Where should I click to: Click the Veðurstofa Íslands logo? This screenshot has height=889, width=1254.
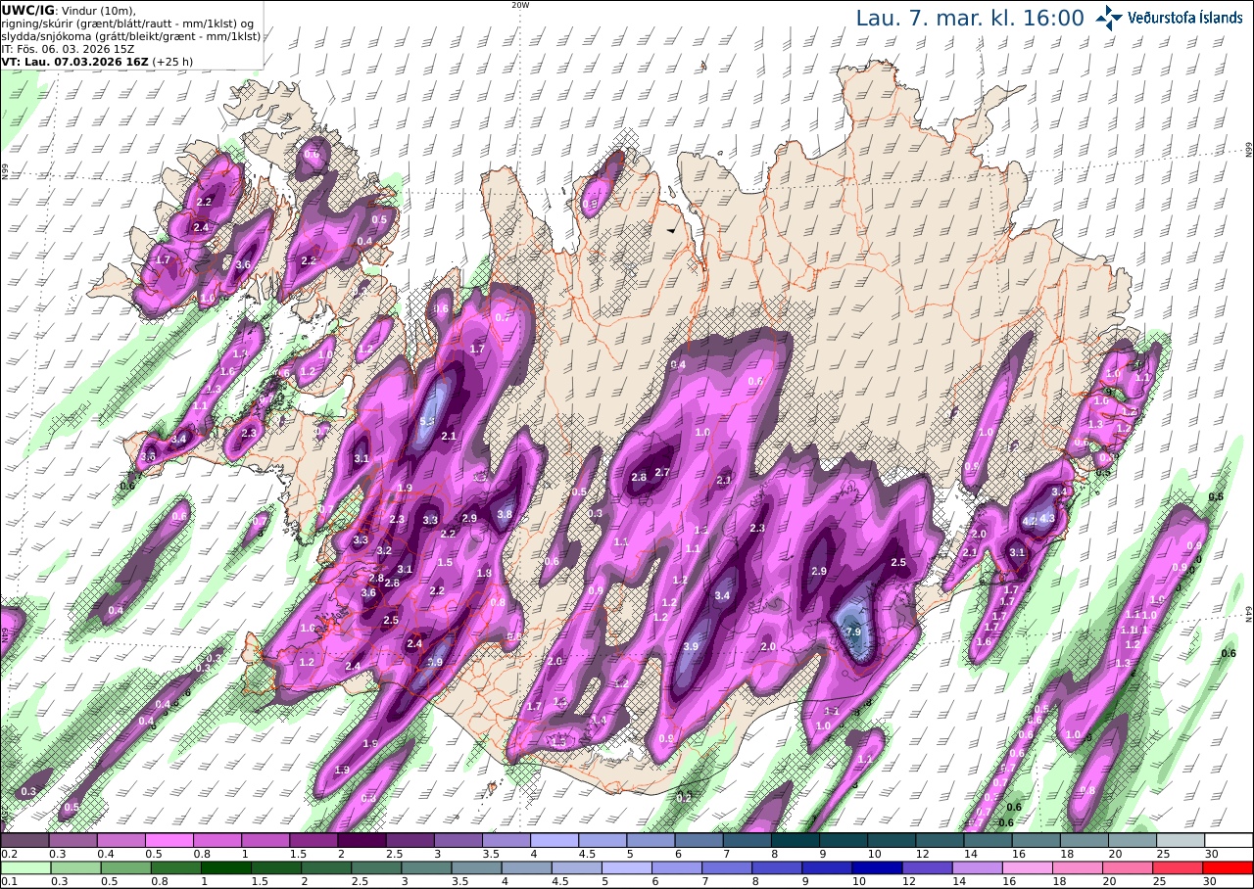[x=1169, y=18]
